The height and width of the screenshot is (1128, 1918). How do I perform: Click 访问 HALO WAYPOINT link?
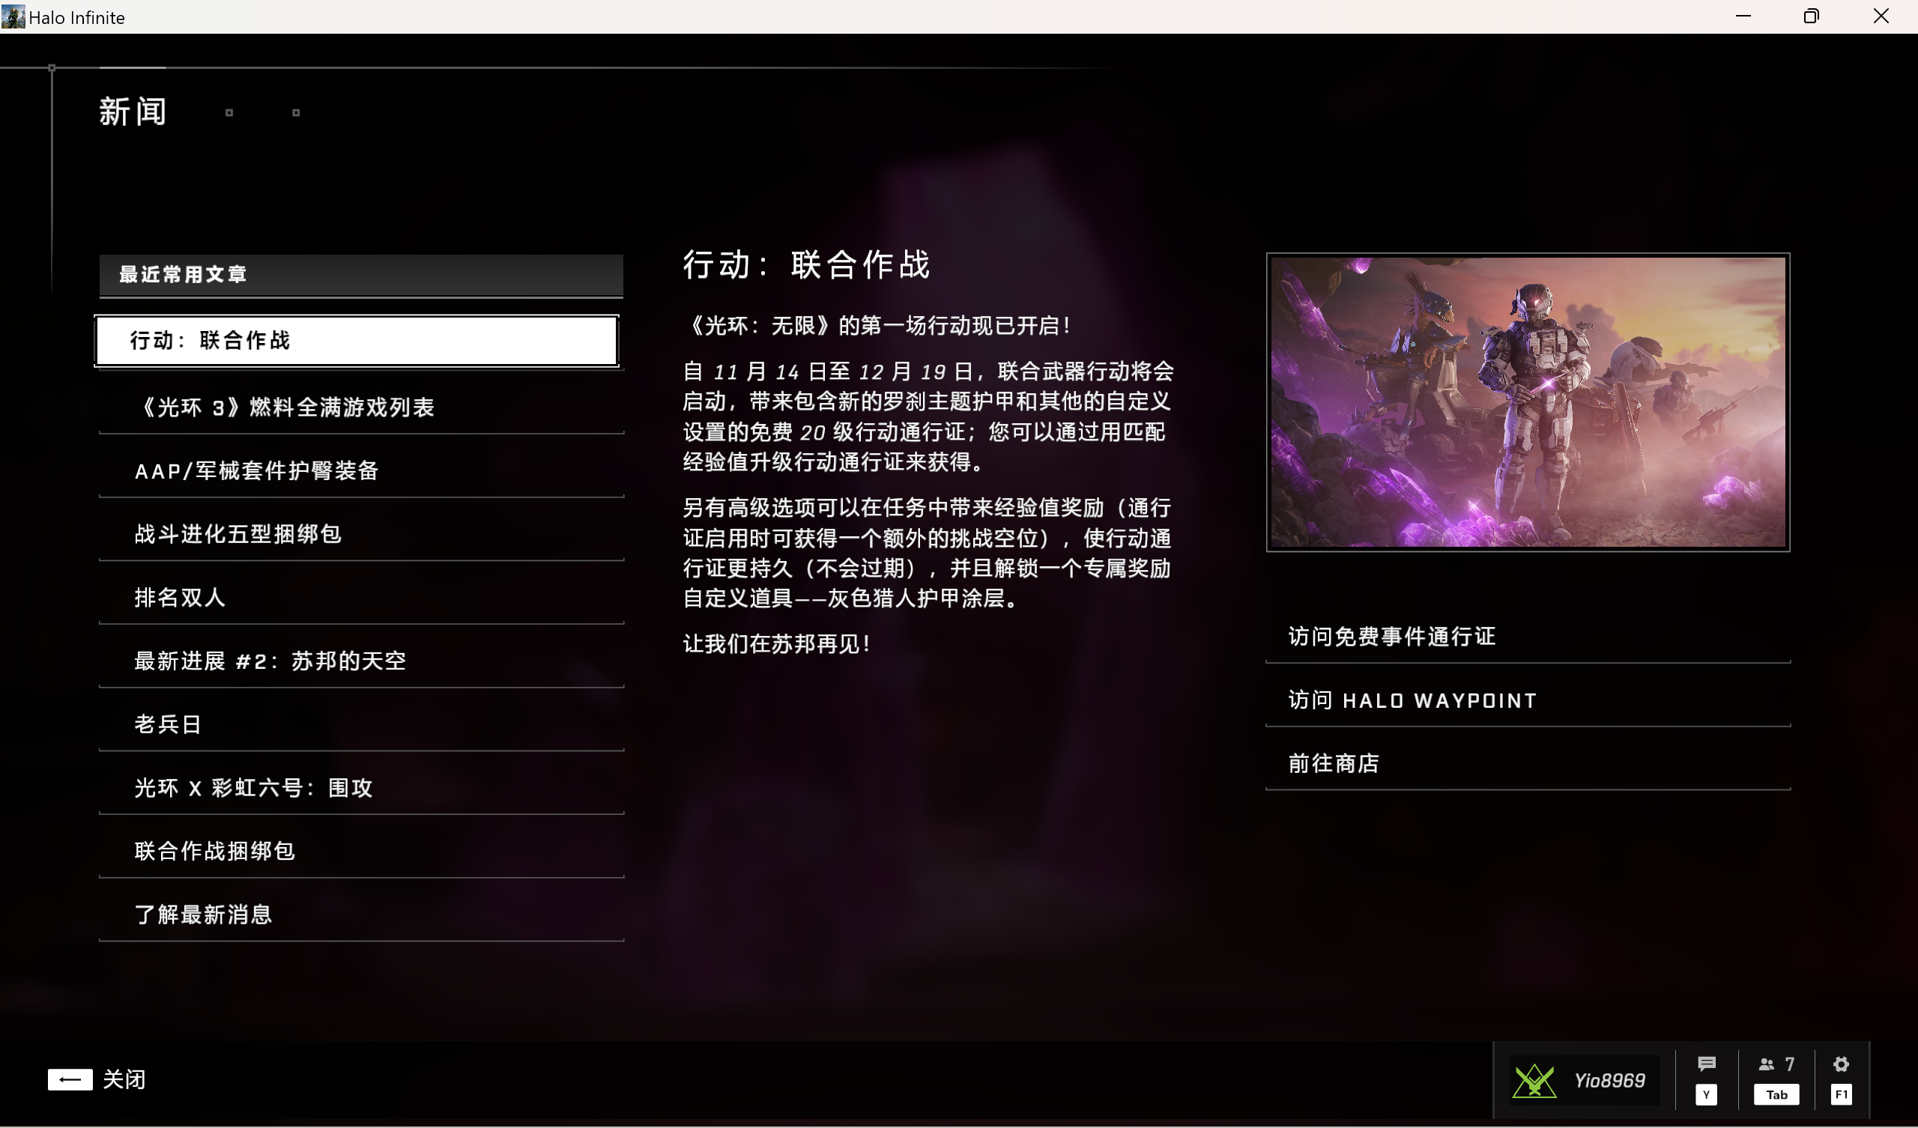click(x=1528, y=700)
